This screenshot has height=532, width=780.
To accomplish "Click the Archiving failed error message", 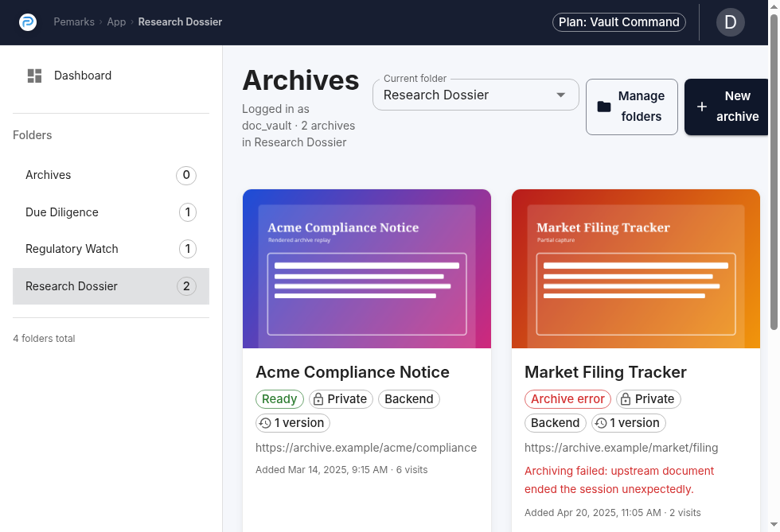I will pos(619,480).
